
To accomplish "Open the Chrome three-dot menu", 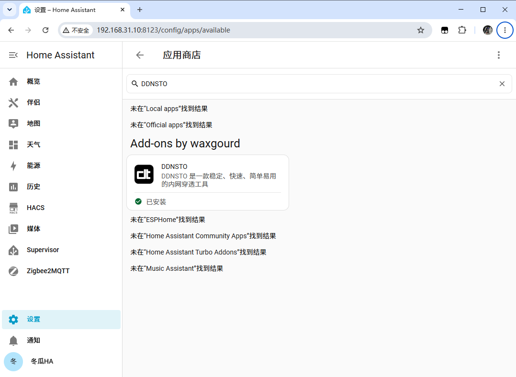I will (505, 30).
